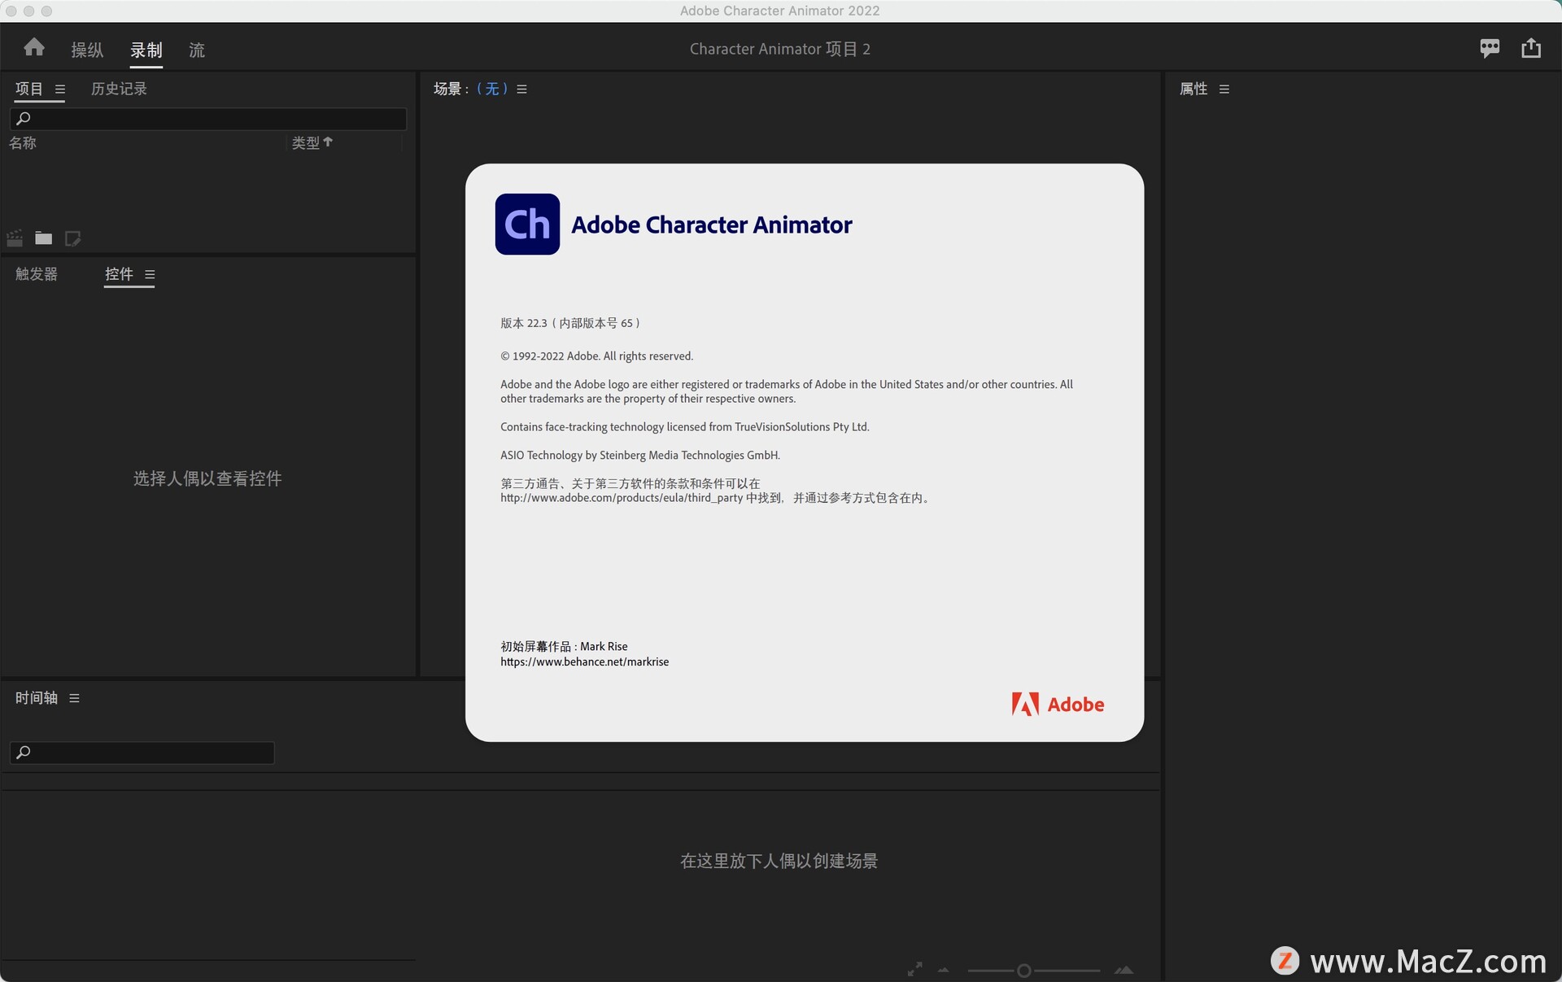Click the new folder icon
Image resolution: width=1562 pixels, height=982 pixels.
pyautogui.click(x=44, y=238)
